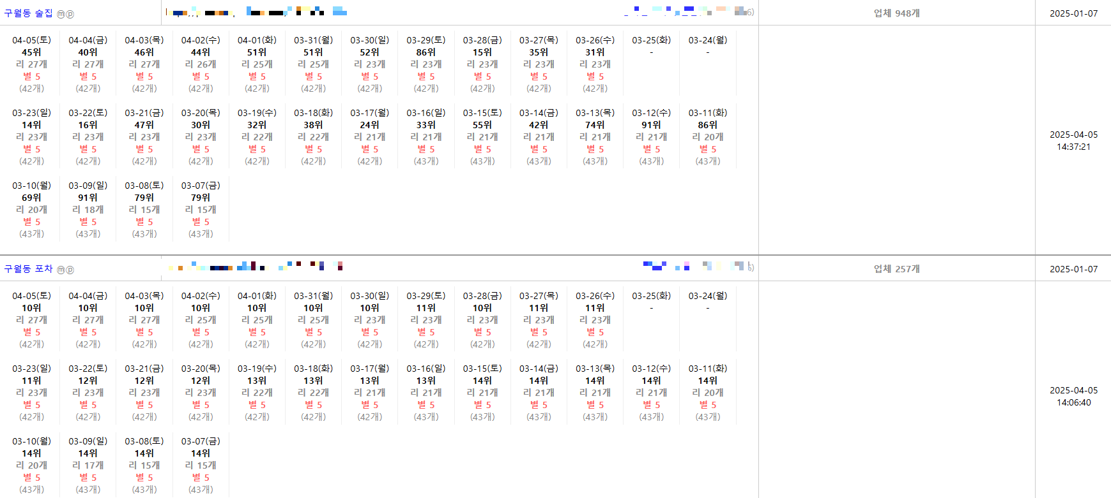
Task: Select 12위 under 03-22(토) in 구월동 포차
Action: pyautogui.click(x=88, y=381)
